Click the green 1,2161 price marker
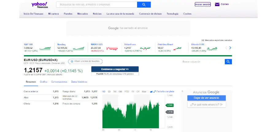This screenshot has width=273, height=132. (170, 105)
